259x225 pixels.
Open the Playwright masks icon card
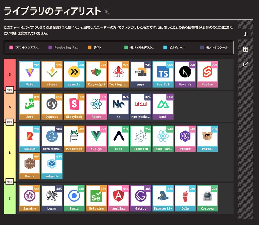click(x=96, y=74)
